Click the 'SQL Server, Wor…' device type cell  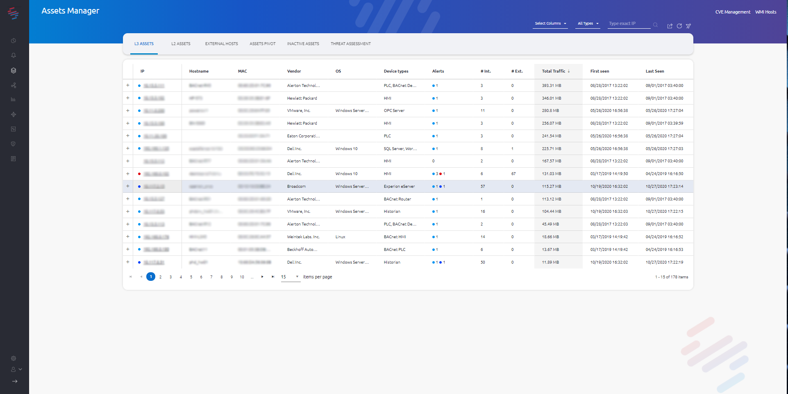coord(400,149)
